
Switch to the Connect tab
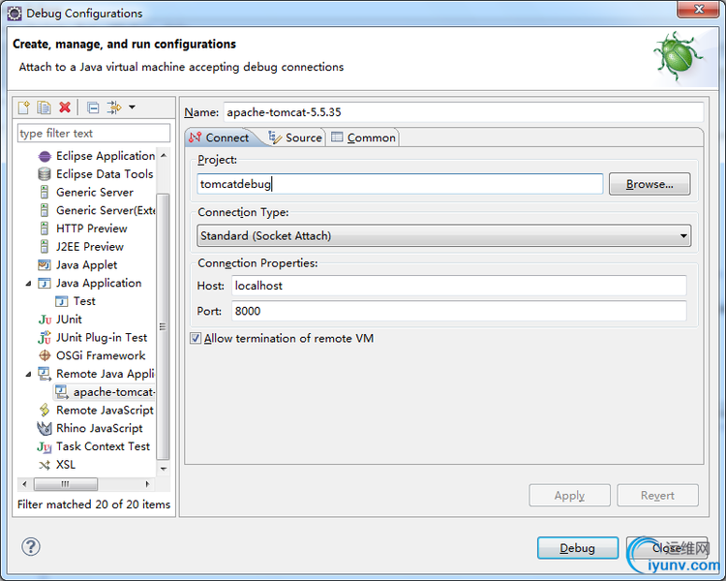(x=219, y=138)
